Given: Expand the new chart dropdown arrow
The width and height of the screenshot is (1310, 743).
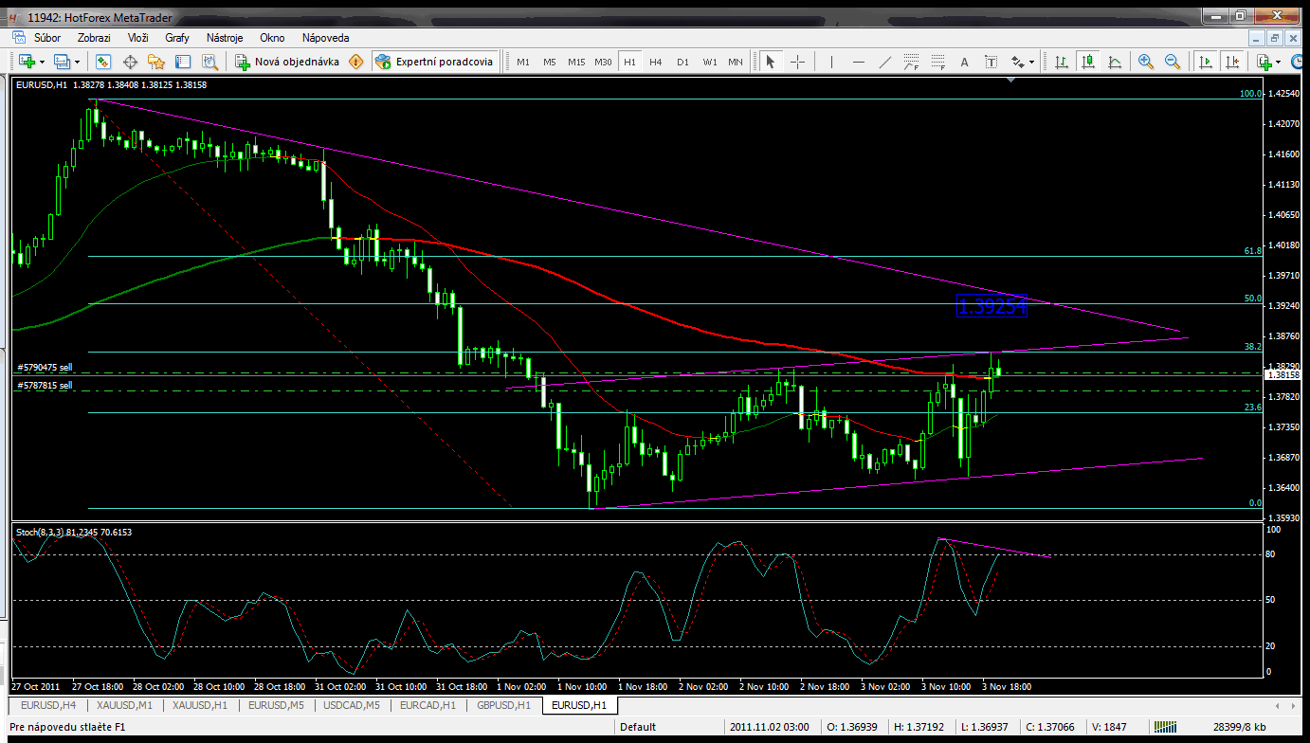Looking at the screenshot, I should 42,62.
